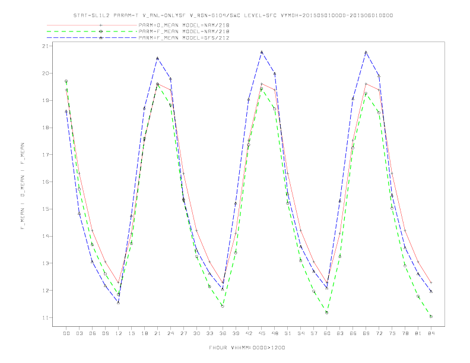Click x-axis forecast hour label 27
Viewport: 470px width, 363px height.
click(x=183, y=333)
